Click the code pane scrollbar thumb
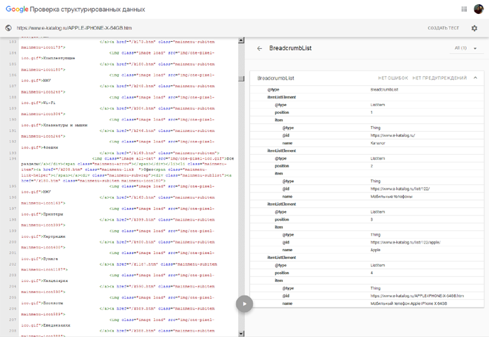The height and width of the screenshot is (337, 489). click(241, 78)
